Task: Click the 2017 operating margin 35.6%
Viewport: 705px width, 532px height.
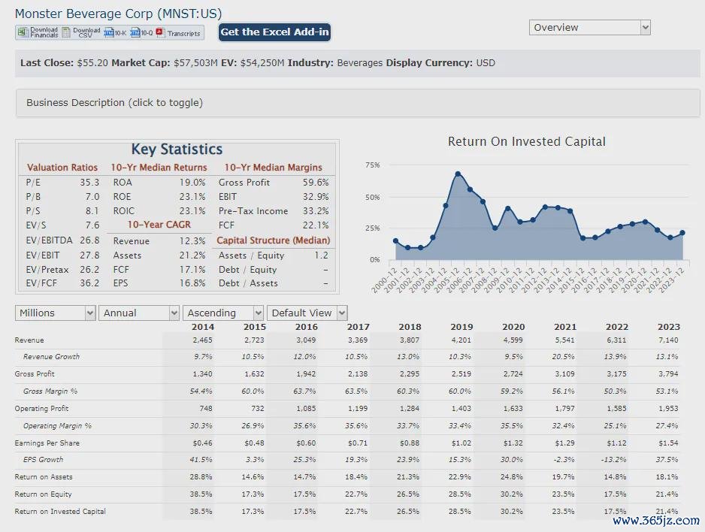Action: [356, 426]
